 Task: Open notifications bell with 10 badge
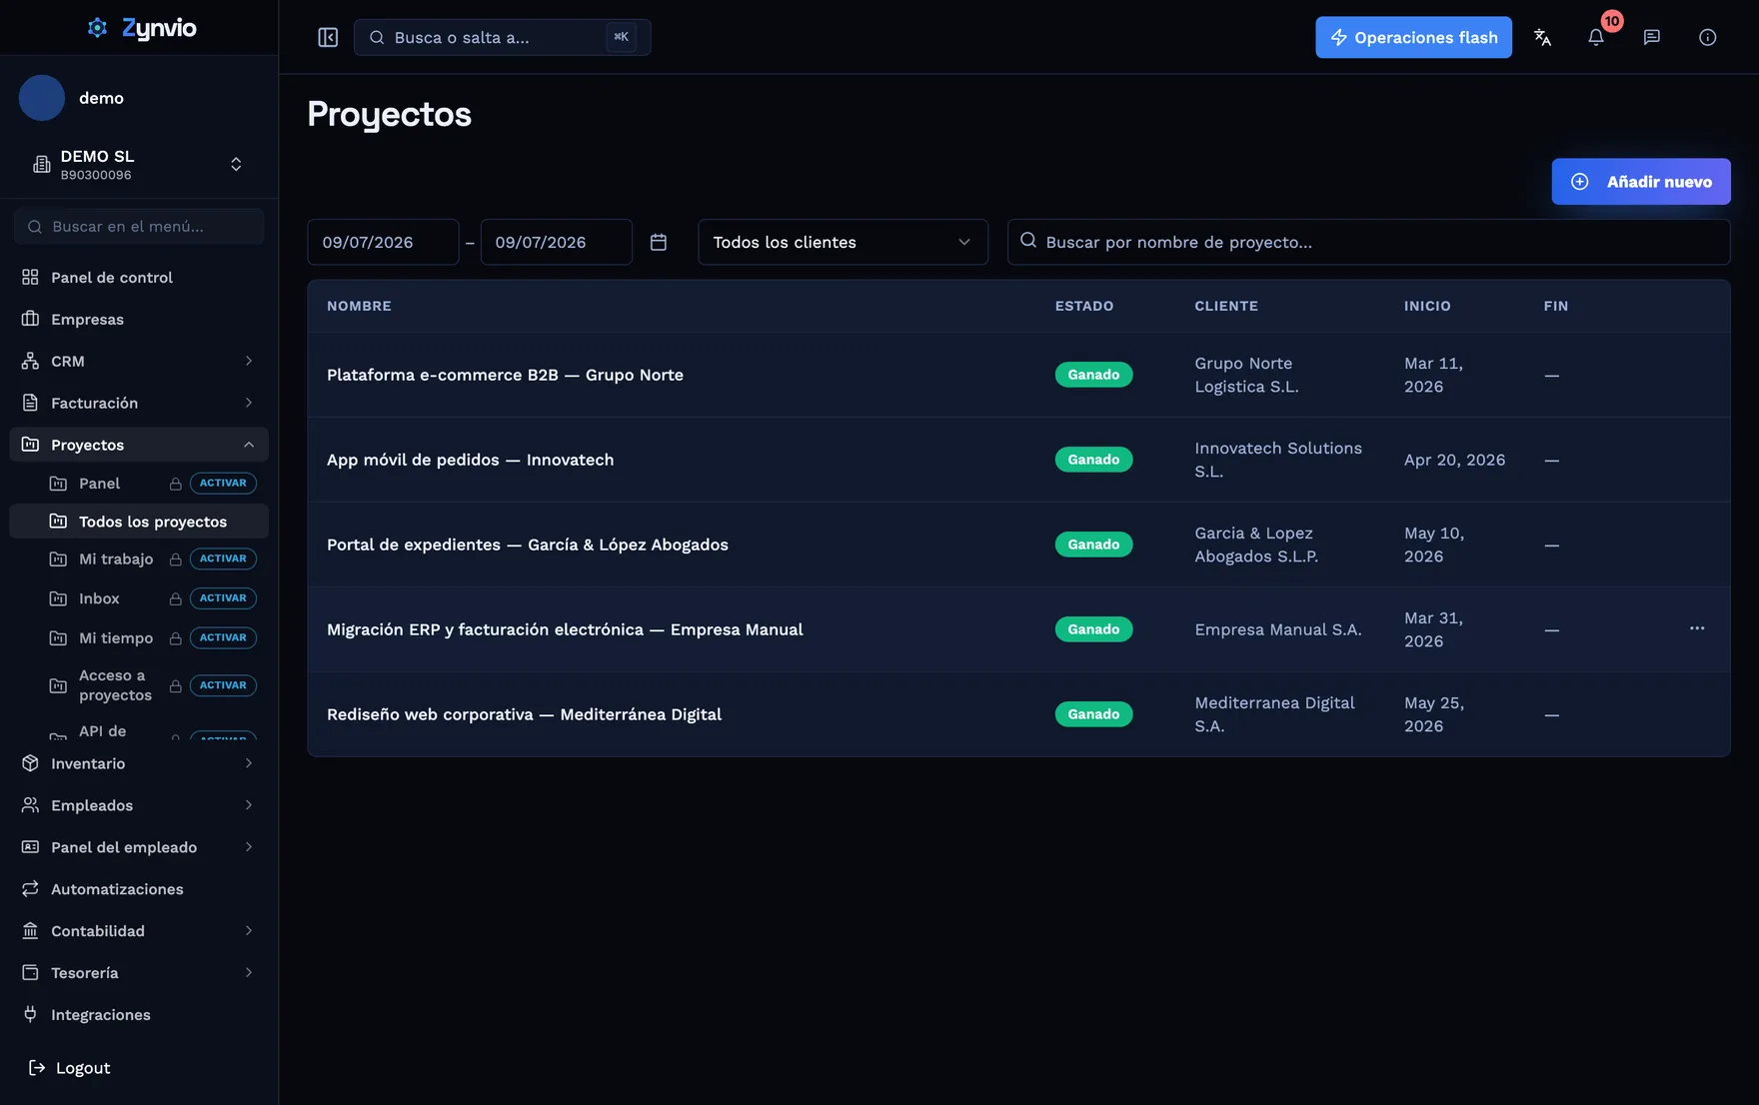(x=1596, y=37)
